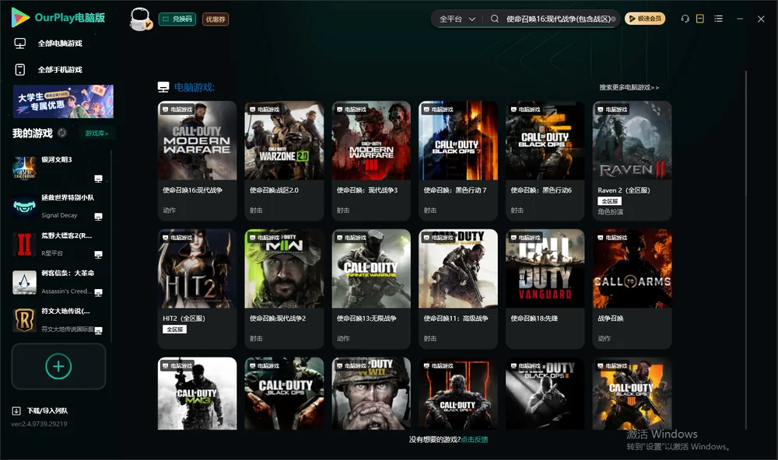Image resolution: width=778 pixels, height=460 pixels.
Task: Open 搜索更多电脑游戏>> expander link
Action: point(629,87)
